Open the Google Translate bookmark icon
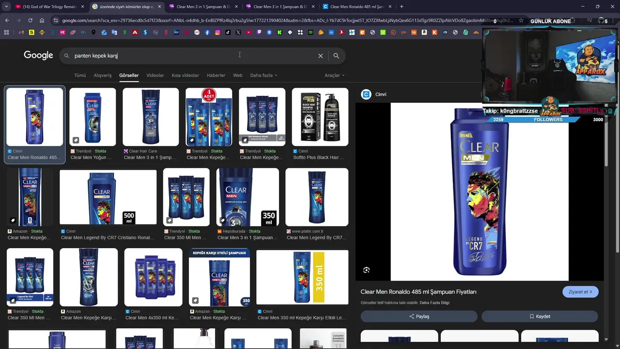 pos(114,32)
